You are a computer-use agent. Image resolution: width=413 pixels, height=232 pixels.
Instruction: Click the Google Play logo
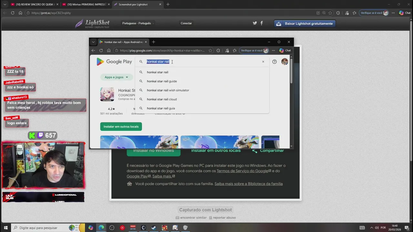coord(114,62)
